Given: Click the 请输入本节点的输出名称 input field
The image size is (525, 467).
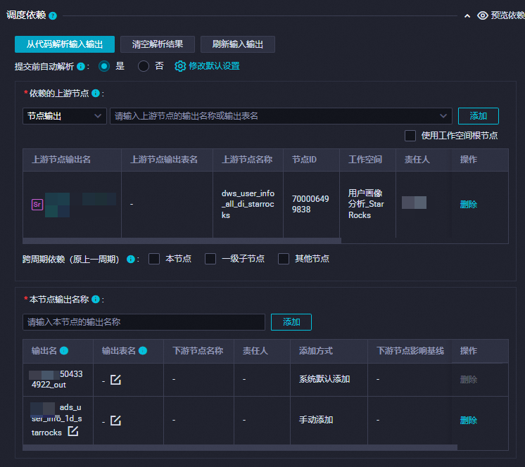Looking at the screenshot, I should click(x=144, y=322).
